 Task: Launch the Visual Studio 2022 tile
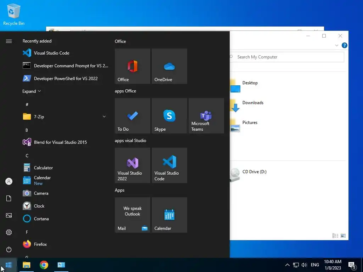pyautogui.click(x=133, y=165)
